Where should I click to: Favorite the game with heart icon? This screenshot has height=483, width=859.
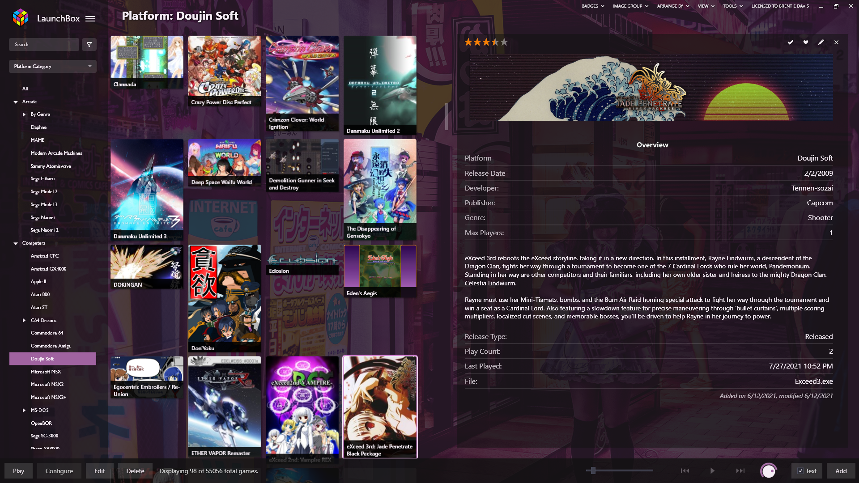pyautogui.click(x=806, y=42)
